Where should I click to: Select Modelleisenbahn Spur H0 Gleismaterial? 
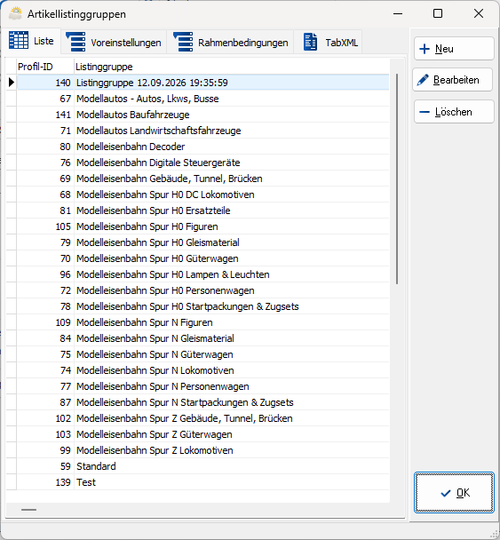pyautogui.click(x=202, y=242)
